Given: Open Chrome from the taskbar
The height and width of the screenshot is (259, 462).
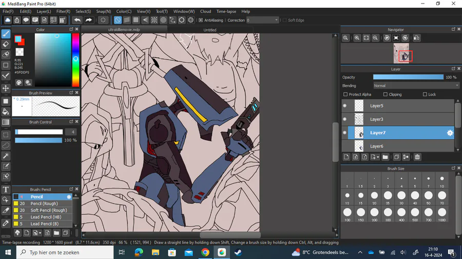Looking at the screenshot, I should point(205,252).
